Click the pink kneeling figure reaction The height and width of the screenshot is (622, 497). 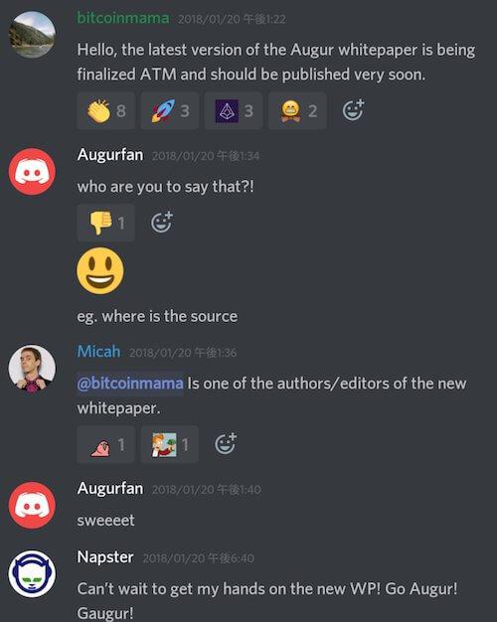coord(106,444)
